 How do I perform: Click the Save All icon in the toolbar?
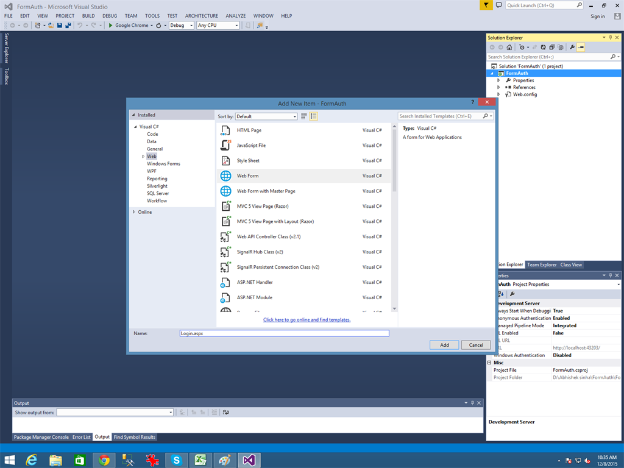pyautogui.click(x=68, y=25)
